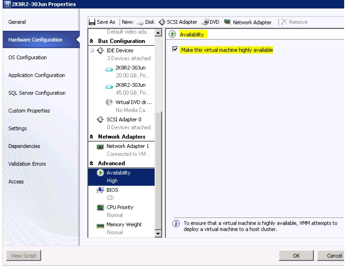
Task: Click the Availability green arrow icon in tree
Action: pyautogui.click(x=100, y=173)
